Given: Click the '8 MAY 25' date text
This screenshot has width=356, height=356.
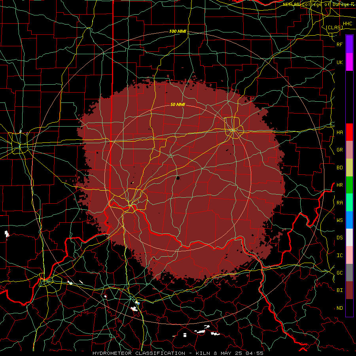Looking at the screenshot, I should click(228, 353).
